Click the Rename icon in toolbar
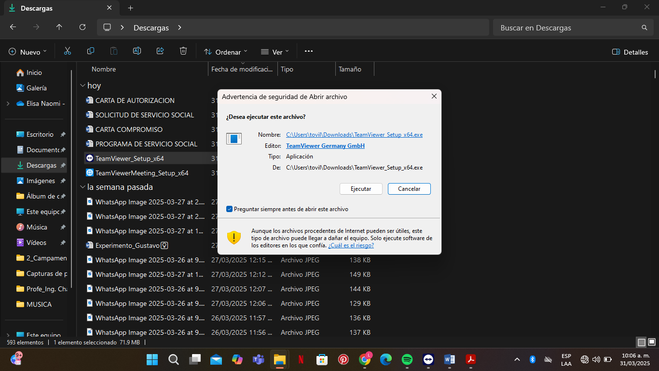The height and width of the screenshot is (371, 659). pos(137,51)
